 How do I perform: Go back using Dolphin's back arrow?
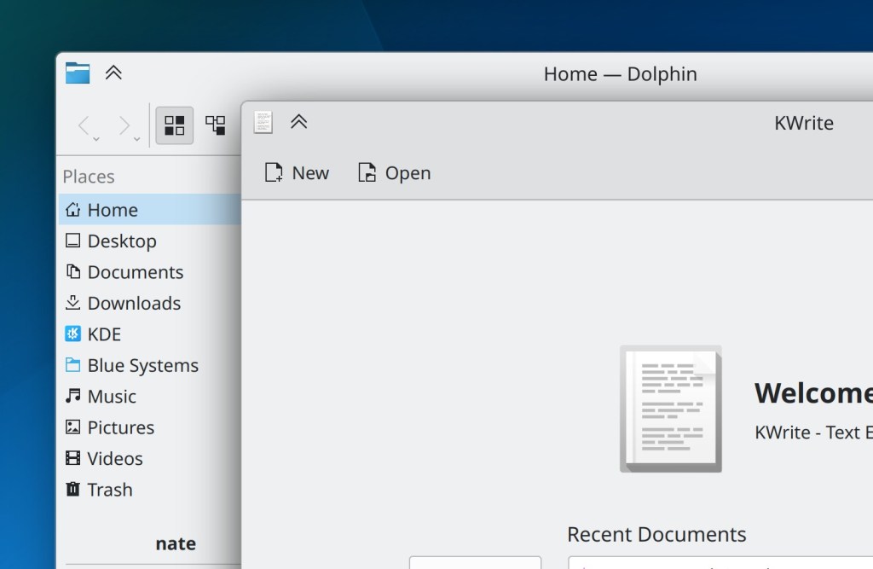point(85,126)
